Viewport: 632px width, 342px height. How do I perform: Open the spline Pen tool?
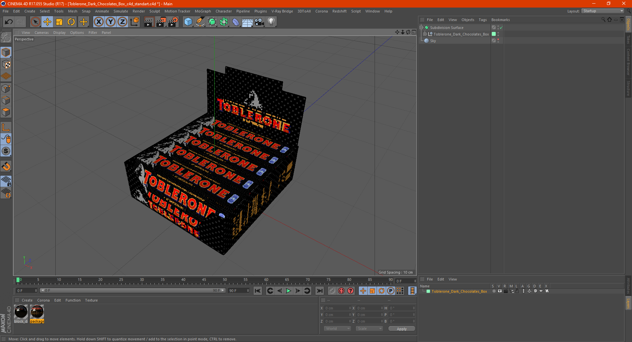[200, 22]
